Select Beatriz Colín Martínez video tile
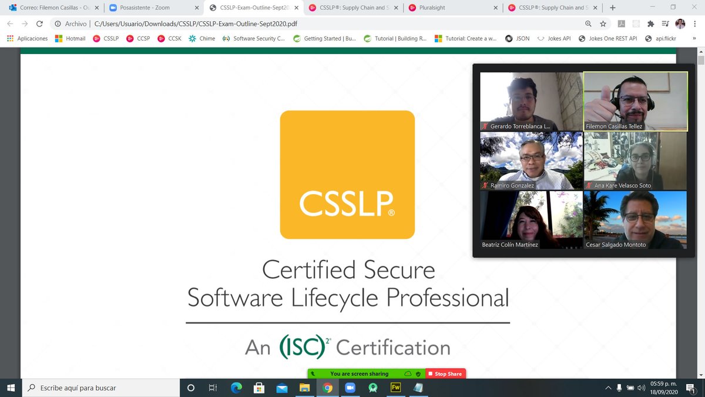This screenshot has height=397, width=705. pyautogui.click(x=531, y=220)
